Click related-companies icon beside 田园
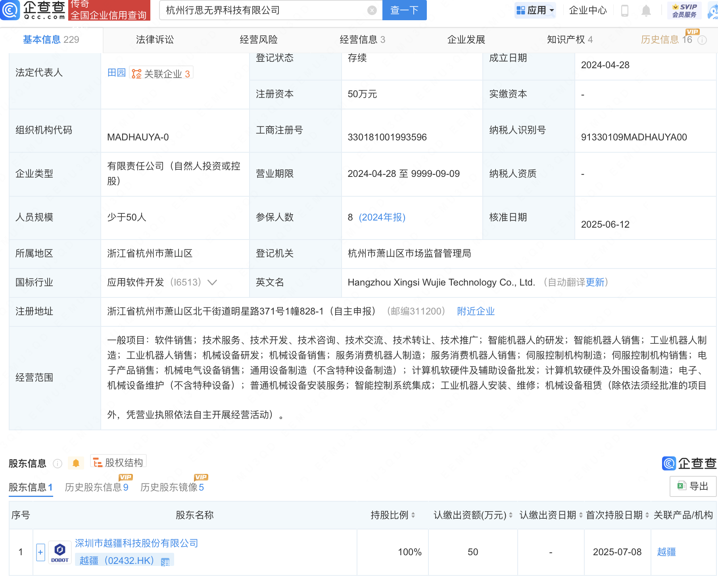The width and height of the screenshot is (718, 579). coord(136,74)
